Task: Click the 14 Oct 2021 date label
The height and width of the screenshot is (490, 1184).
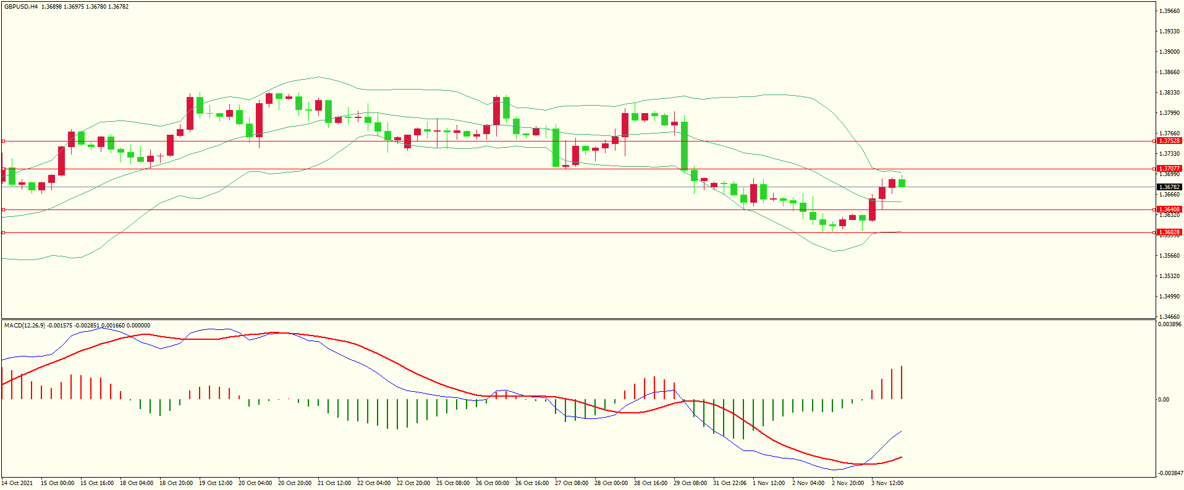Action: (x=17, y=483)
